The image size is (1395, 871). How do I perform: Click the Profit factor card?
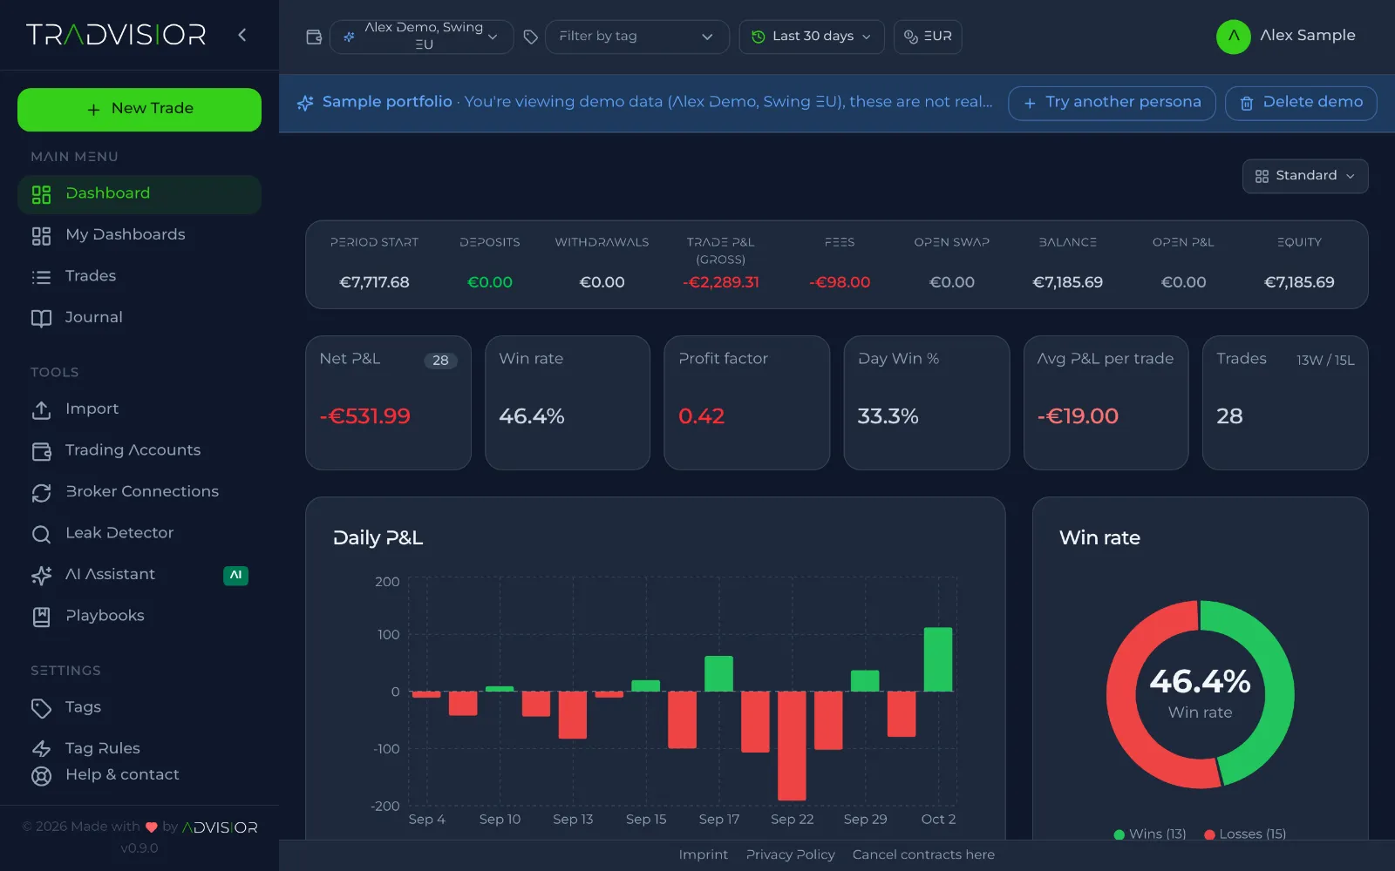[746, 402]
